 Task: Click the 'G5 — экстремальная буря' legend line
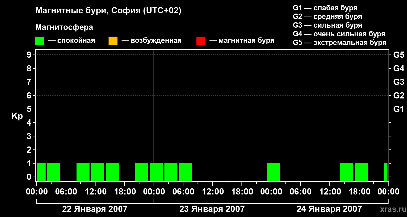click(x=340, y=43)
